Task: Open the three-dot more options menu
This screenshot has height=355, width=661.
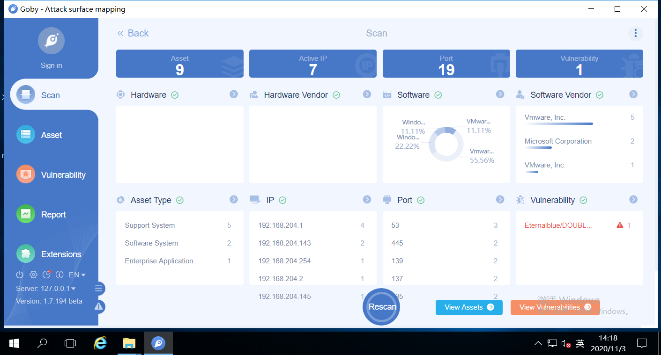Action: [635, 33]
